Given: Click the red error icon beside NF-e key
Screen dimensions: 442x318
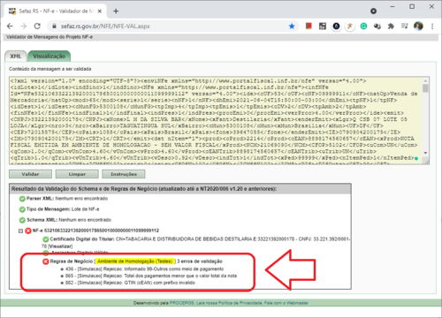Looking at the screenshot, I should point(28,231).
